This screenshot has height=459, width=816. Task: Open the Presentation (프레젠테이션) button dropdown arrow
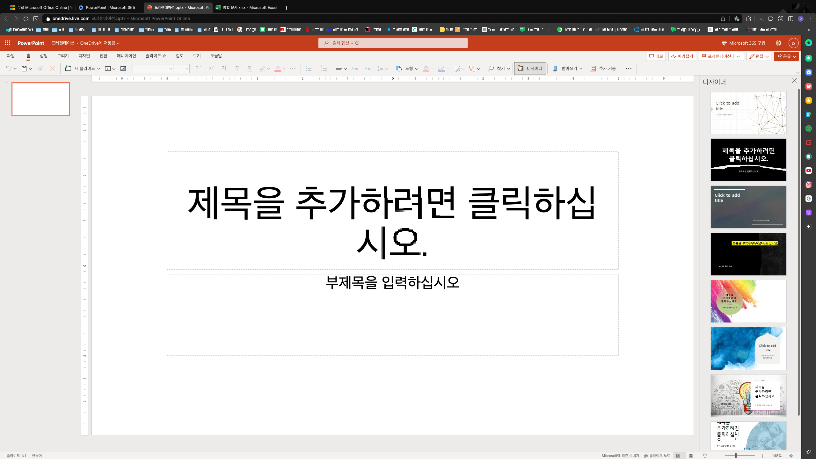click(x=739, y=56)
